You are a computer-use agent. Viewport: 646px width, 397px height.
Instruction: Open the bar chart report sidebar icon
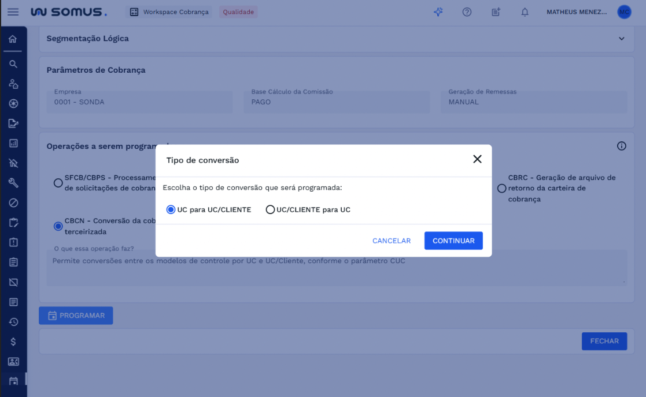pos(13,144)
